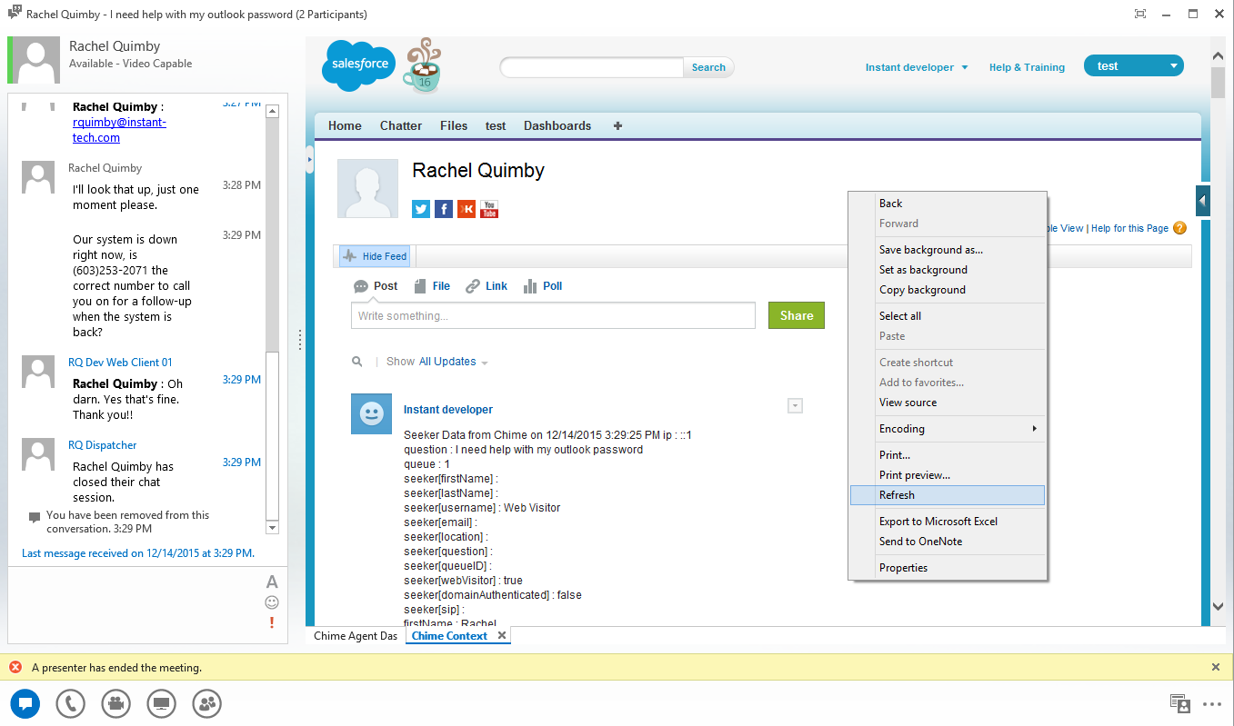Start a call with phone icon
1234x726 pixels.
[x=71, y=703]
